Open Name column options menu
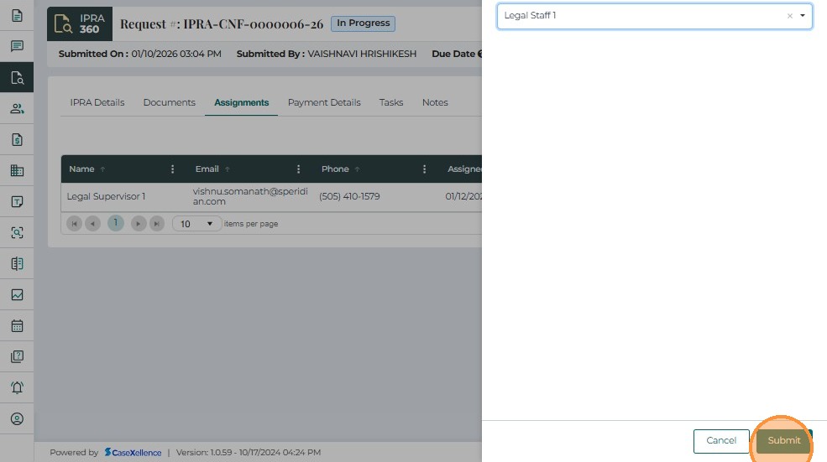Viewport: 827px width, 462px height. [172, 169]
